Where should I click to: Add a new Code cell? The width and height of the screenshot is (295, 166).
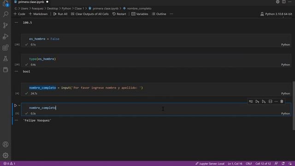click(19, 14)
